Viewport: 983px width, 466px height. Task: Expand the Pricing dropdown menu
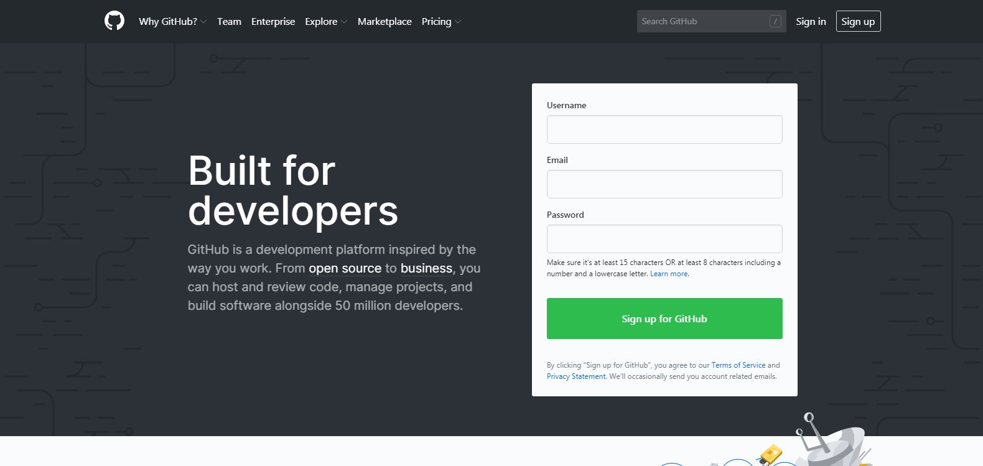(441, 21)
